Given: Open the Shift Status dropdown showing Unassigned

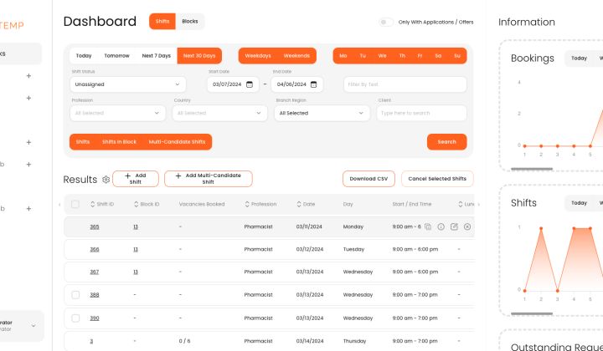Looking at the screenshot, I should [128, 84].
